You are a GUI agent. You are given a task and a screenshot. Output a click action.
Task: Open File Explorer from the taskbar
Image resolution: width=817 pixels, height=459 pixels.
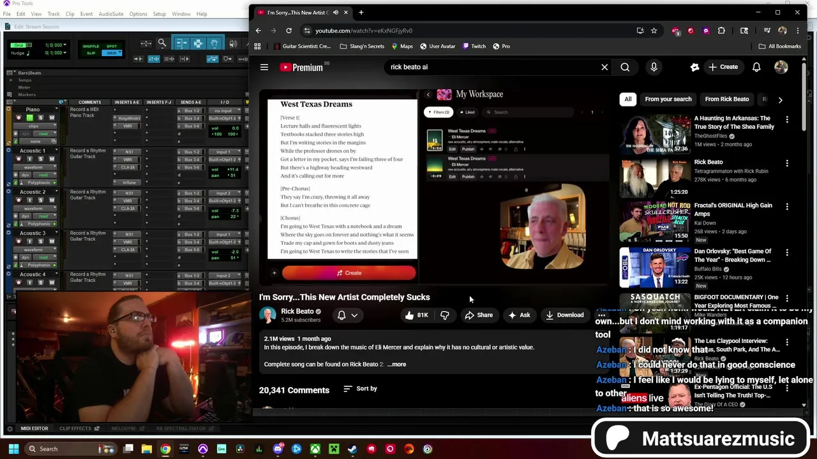pos(147,449)
